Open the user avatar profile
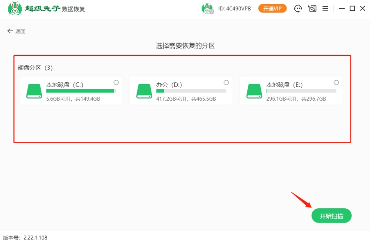The height and width of the screenshot is (246, 370). point(207,9)
